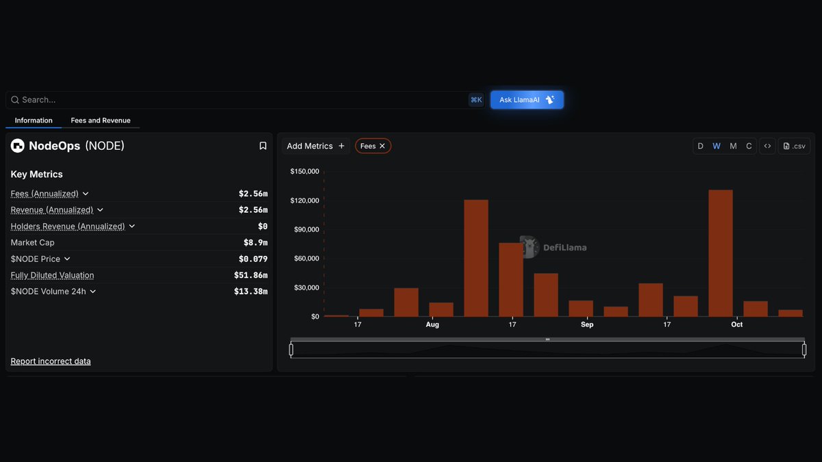822x462 pixels.
Task: Click the search magnifier icon
Action: coord(15,100)
